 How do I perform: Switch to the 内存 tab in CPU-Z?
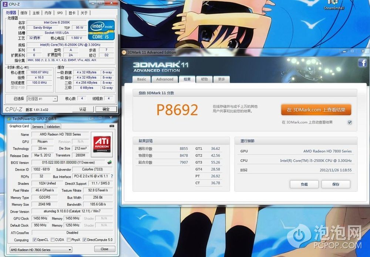48,13
